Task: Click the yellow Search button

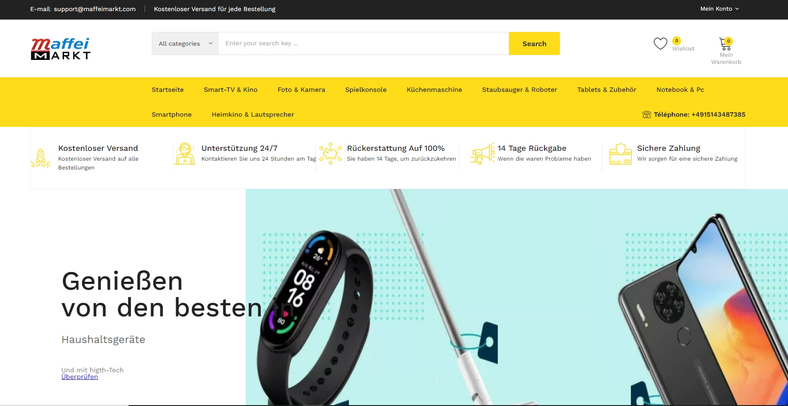Action: point(534,43)
